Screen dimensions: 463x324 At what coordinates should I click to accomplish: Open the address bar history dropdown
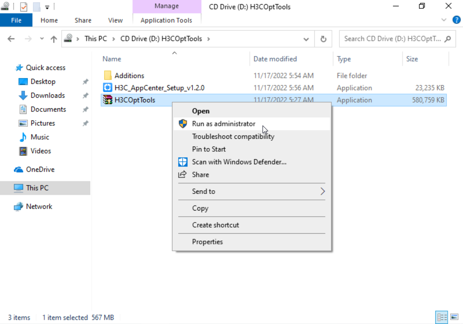pyautogui.click(x=306, y=39)
